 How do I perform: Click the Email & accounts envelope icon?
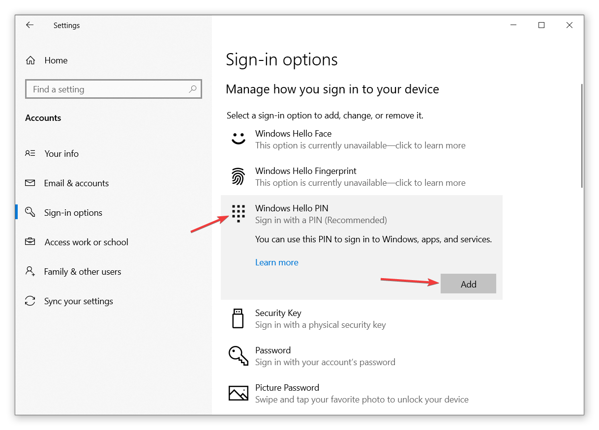coord(30,183)
